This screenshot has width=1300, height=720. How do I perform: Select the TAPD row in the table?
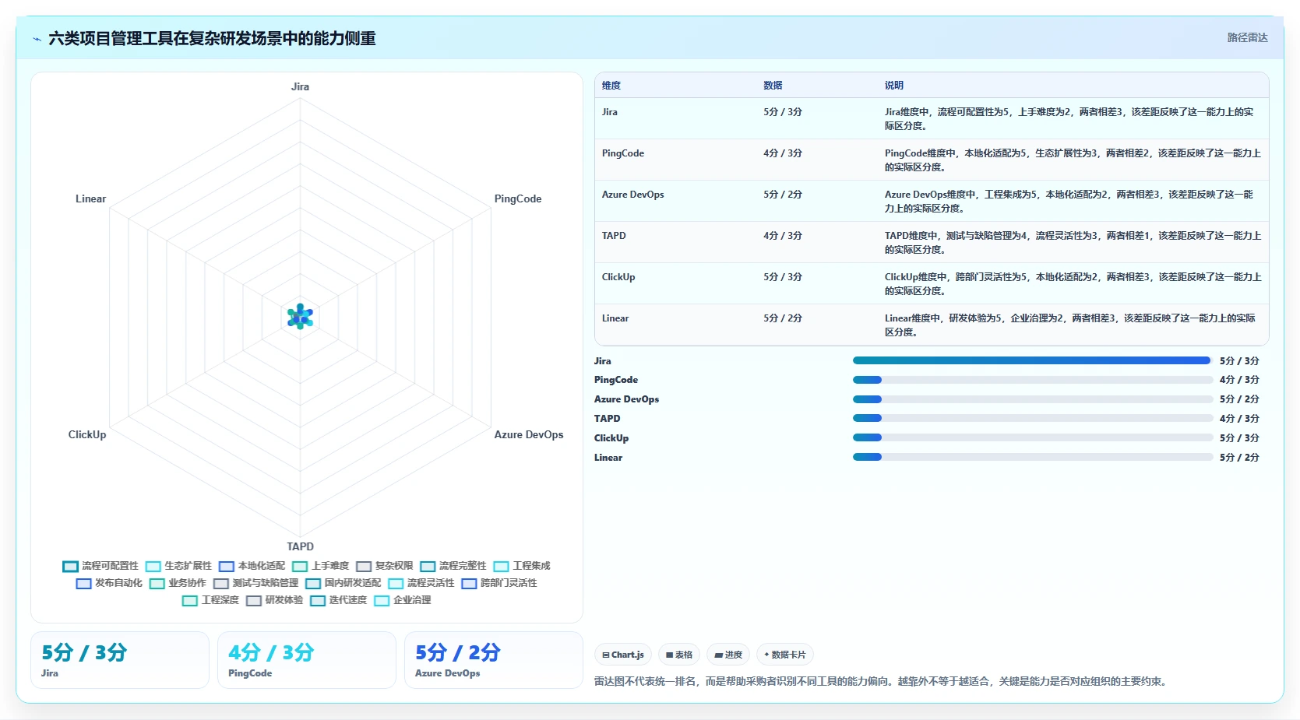pos(932,242)
